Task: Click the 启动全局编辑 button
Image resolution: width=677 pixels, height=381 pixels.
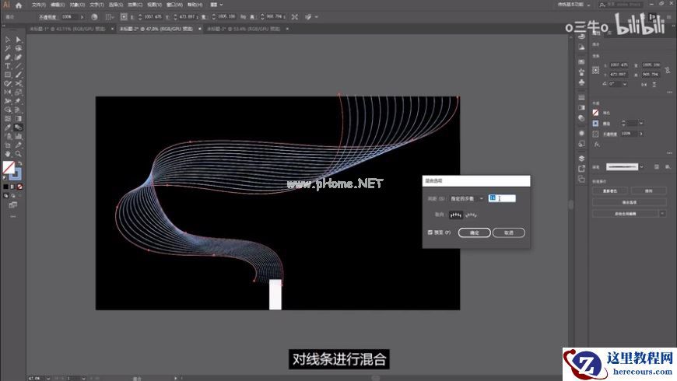Action: click(x=625, y=213)
